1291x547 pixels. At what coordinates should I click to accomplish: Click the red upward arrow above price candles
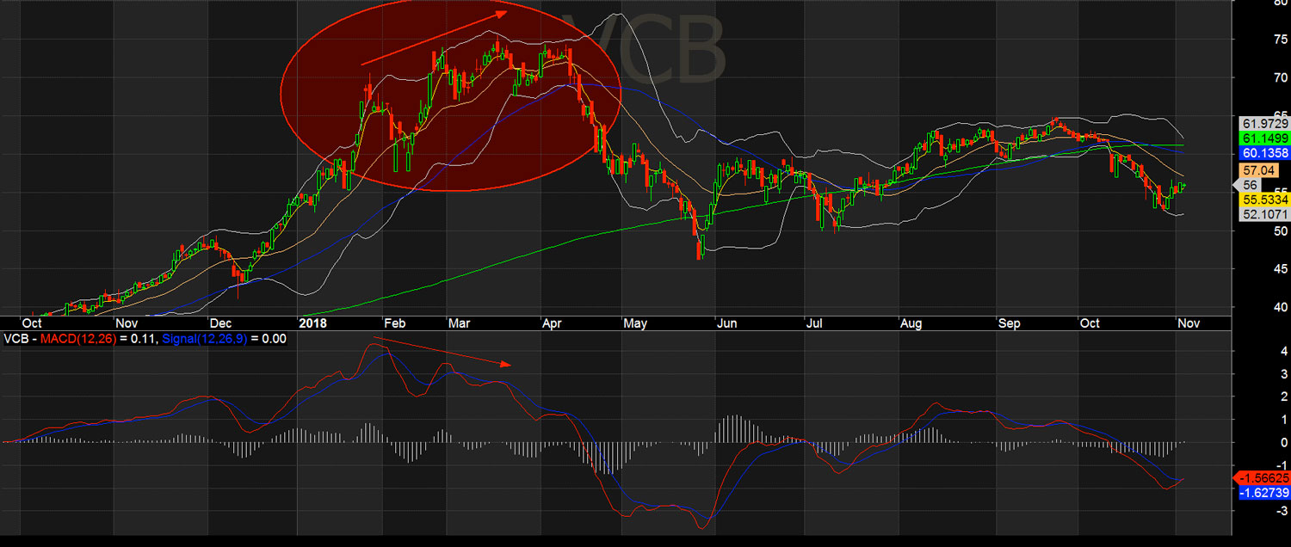tap(434, 39)
